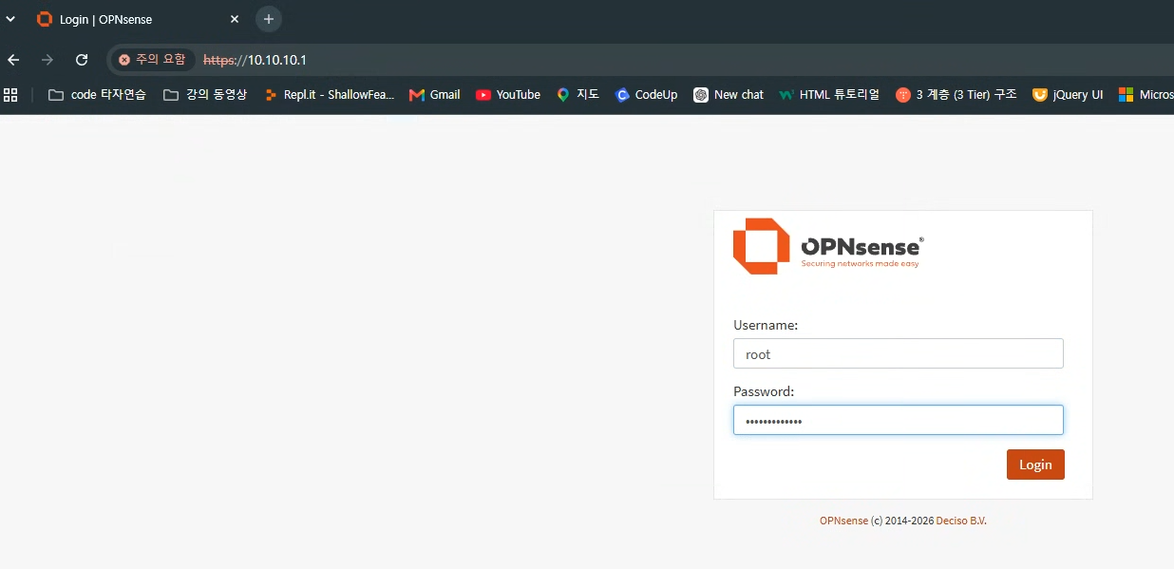Click the browser forward arrow
Screen dimensions: 1174x569
(x=47, y=60)
